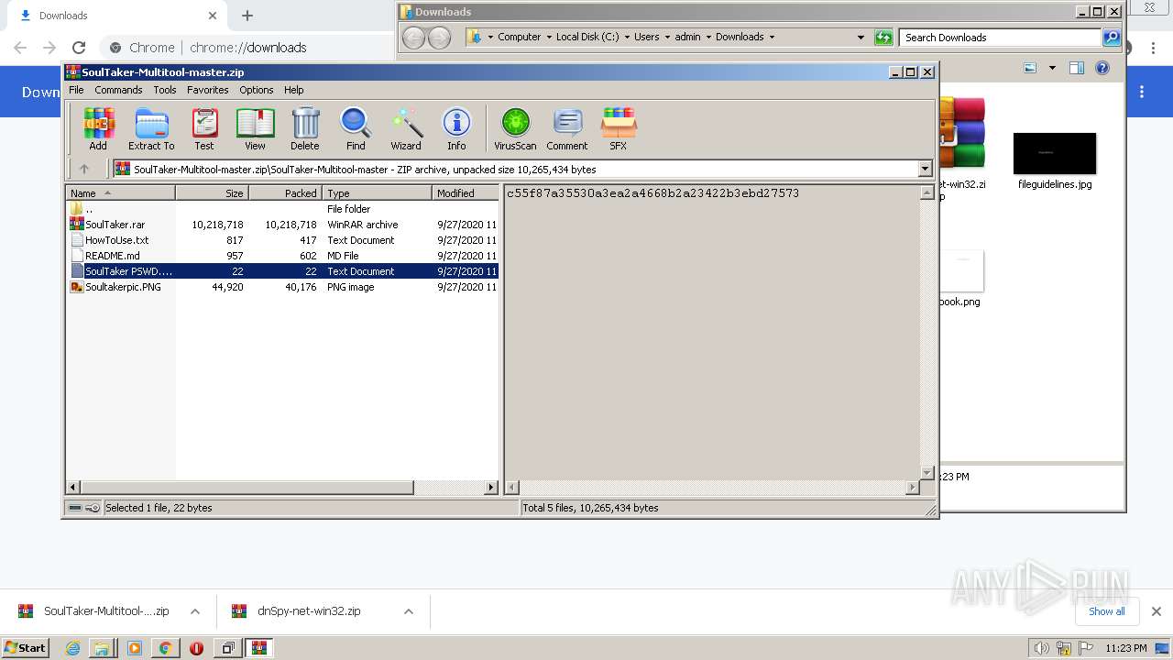Sort file list by Modified column
The width and height of the screenshot is (1173, 660).
tap(465, 193)
